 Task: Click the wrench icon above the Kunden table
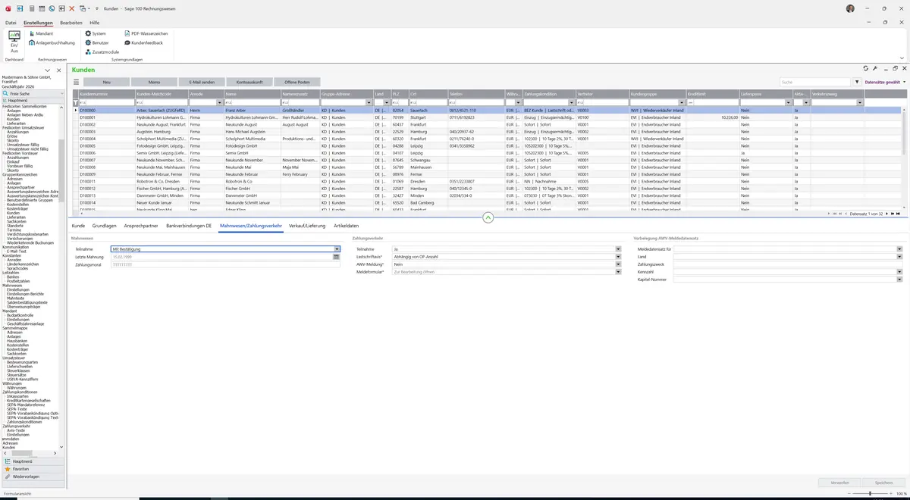[x=875, y=68]
